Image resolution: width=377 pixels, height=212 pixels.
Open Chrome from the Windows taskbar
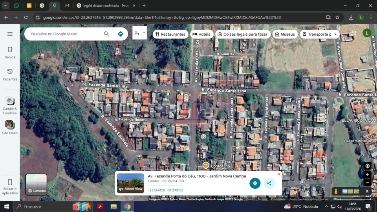click(127, 207)
